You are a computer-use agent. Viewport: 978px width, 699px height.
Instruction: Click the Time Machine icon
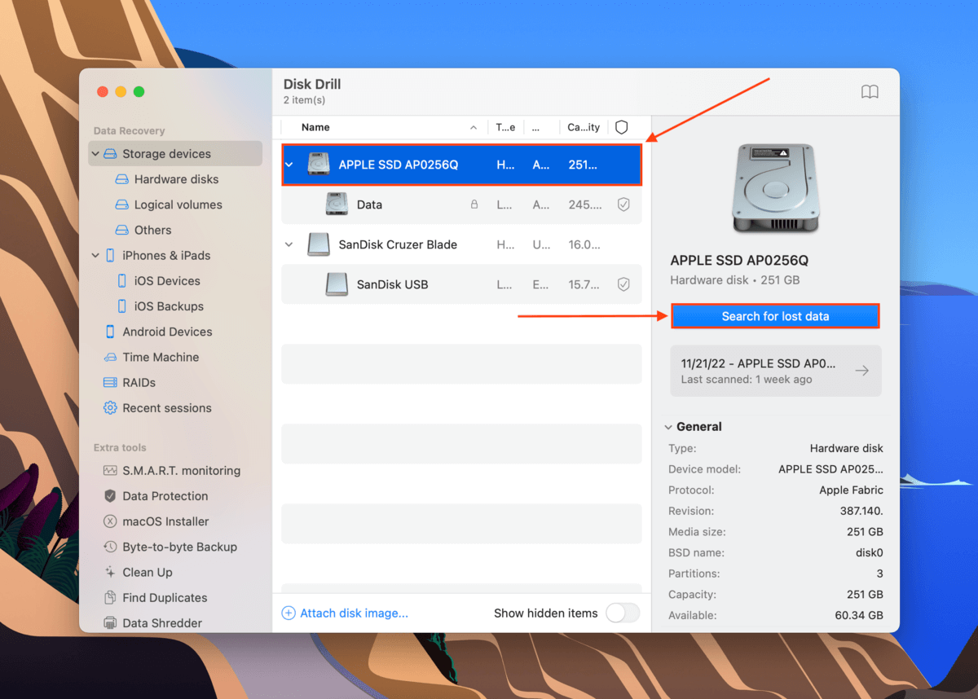110,357
